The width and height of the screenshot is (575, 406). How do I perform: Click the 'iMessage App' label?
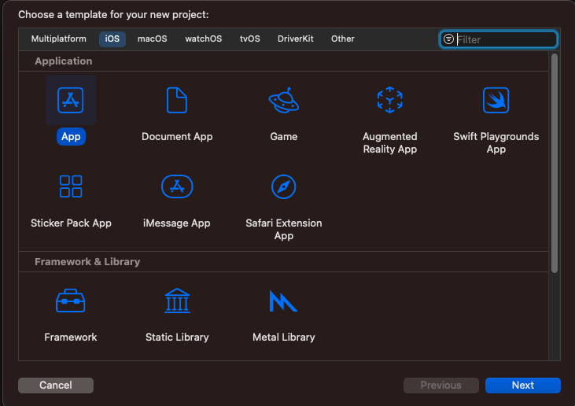(x=177, y=223)
